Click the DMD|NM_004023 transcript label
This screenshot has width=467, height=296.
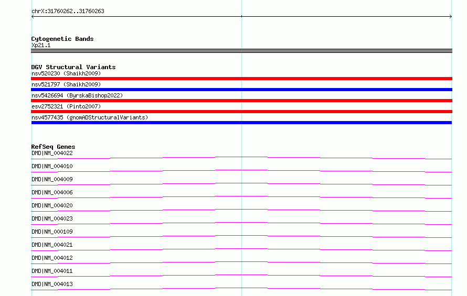[52, 218]
